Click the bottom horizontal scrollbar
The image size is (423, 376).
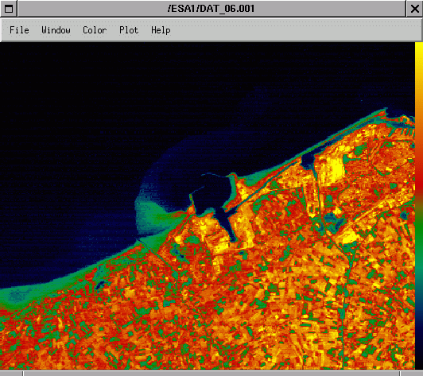[211, 374]
